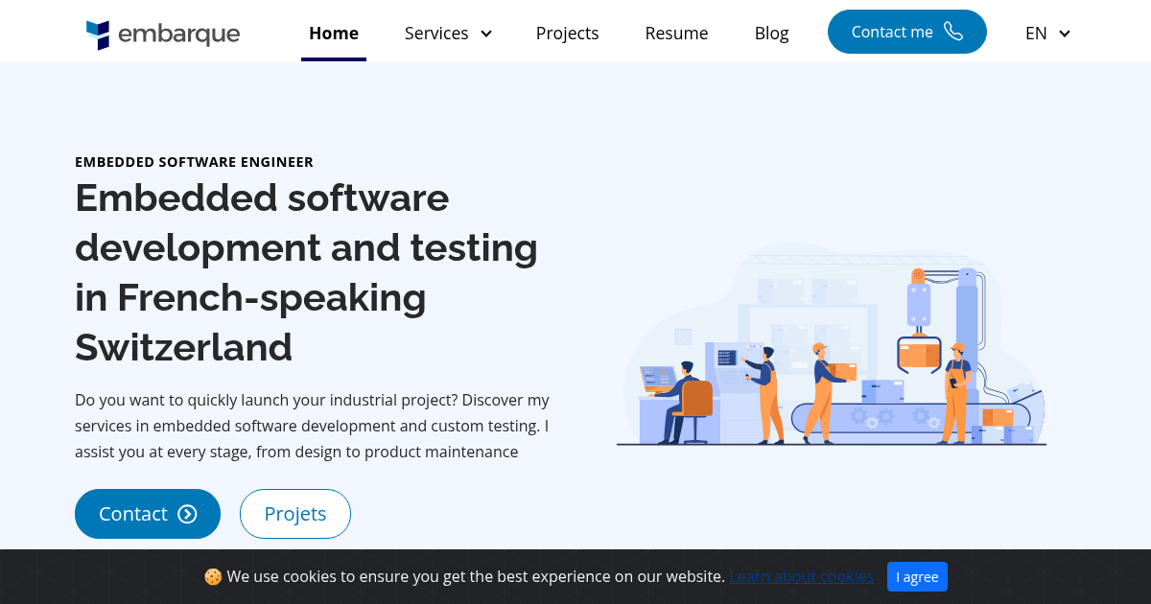
Task: Click the factory illustration image
Action: coord(832,344)
